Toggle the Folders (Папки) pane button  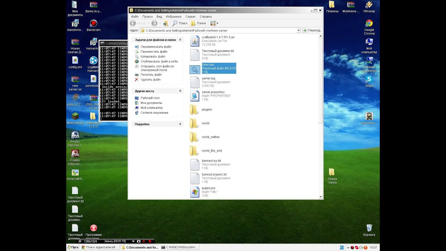tap(198, 23)
